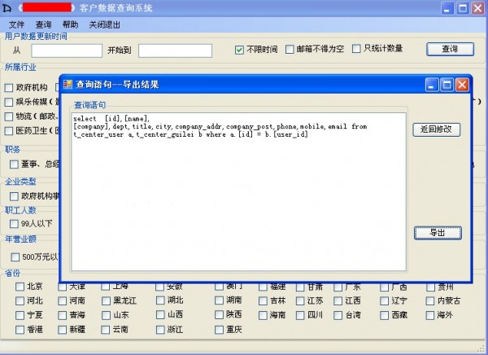This screenshot has height=355, width=488.
Task: Check the 物流 industry checkbox
Action: pos(9,116)
